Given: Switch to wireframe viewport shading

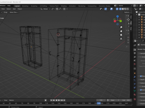Looking at the screenshot, I should point(120,9).
